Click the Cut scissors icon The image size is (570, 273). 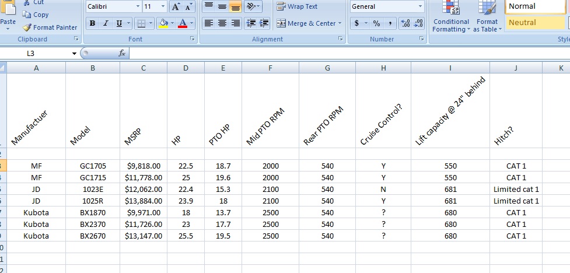click(x=26, y=2)
